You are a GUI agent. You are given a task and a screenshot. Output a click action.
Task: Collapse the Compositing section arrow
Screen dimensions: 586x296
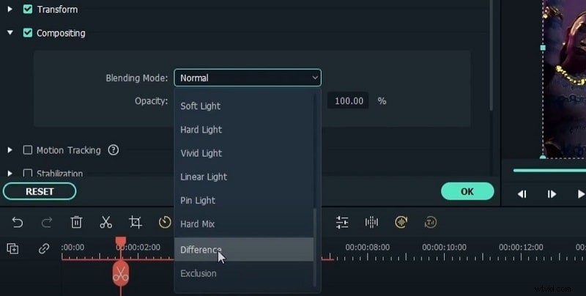10,33
